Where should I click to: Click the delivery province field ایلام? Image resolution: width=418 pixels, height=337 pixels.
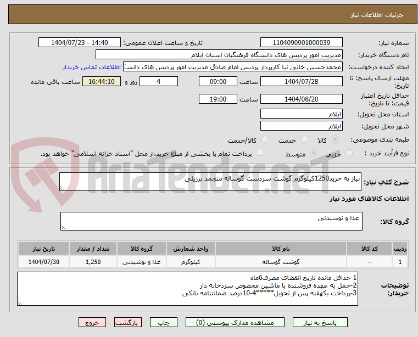click(301, 114)
